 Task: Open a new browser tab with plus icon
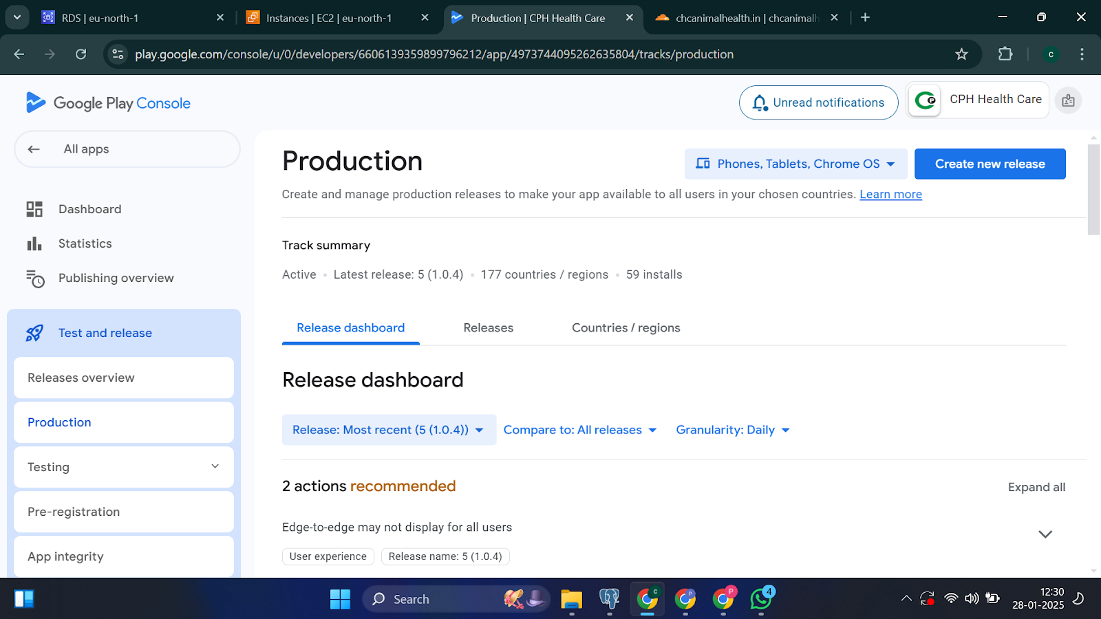[x=866, y=18]
